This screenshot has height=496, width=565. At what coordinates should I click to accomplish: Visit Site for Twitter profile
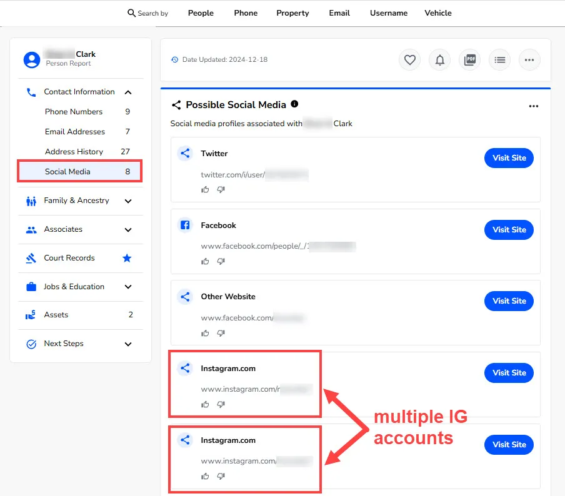tap(509, 158)
